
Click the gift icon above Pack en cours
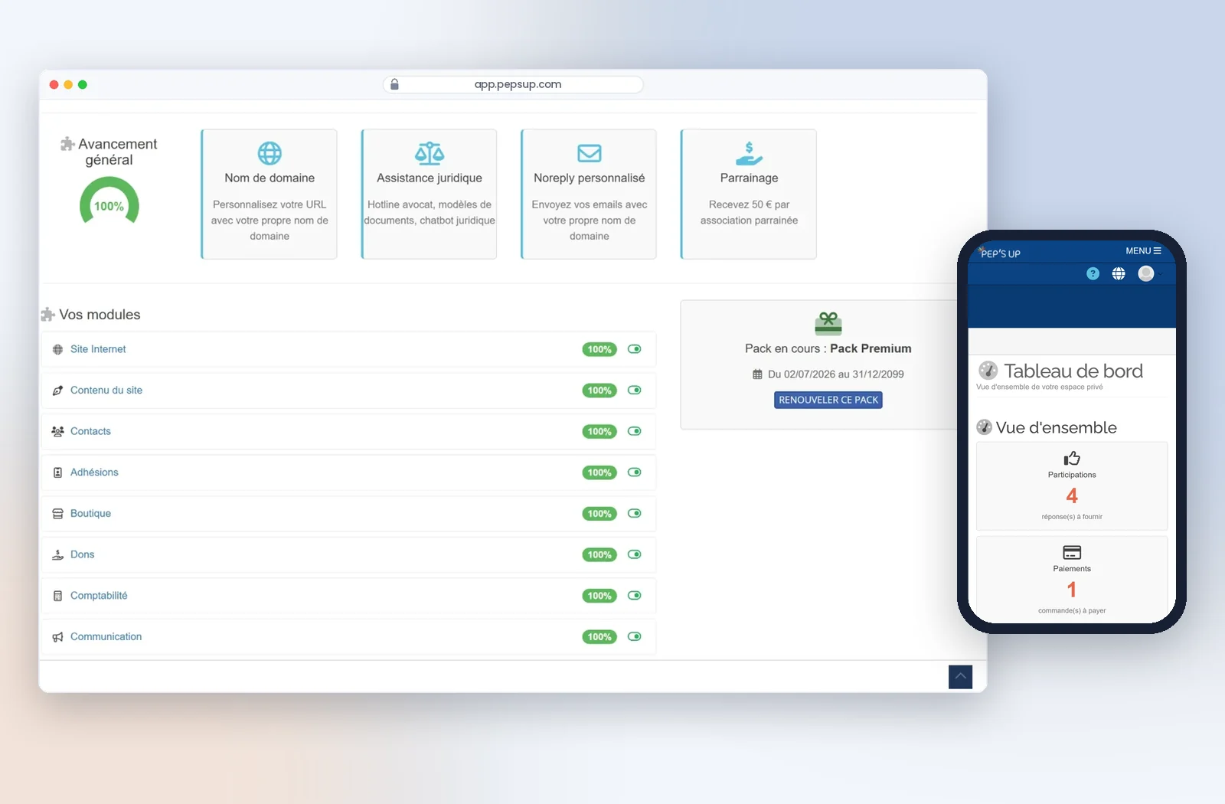click(x=828, y=323)
